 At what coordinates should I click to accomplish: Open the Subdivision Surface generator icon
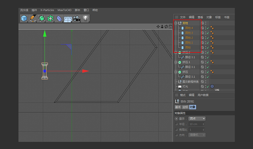point(41,18)
